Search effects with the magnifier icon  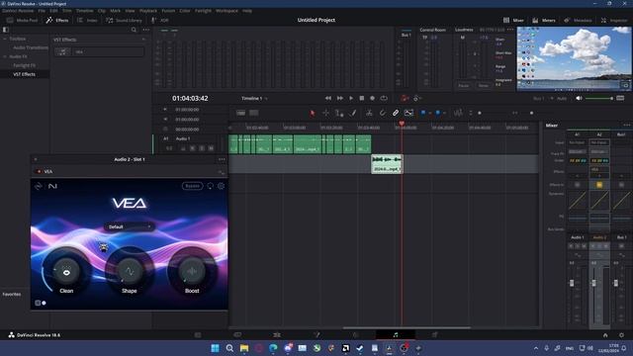[134, 30]
